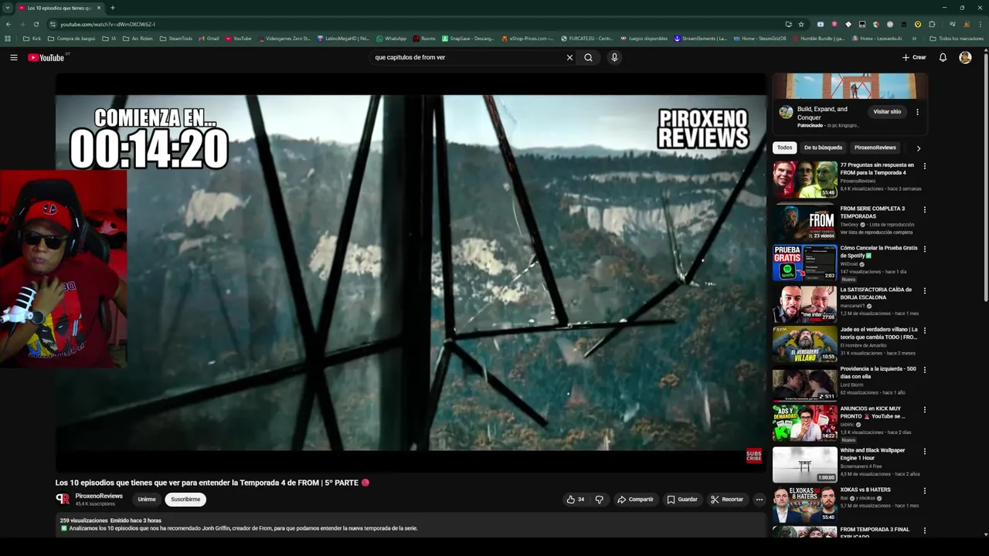Open 77 Preguntas sin respuesta thumbnail

pos(804,179)
